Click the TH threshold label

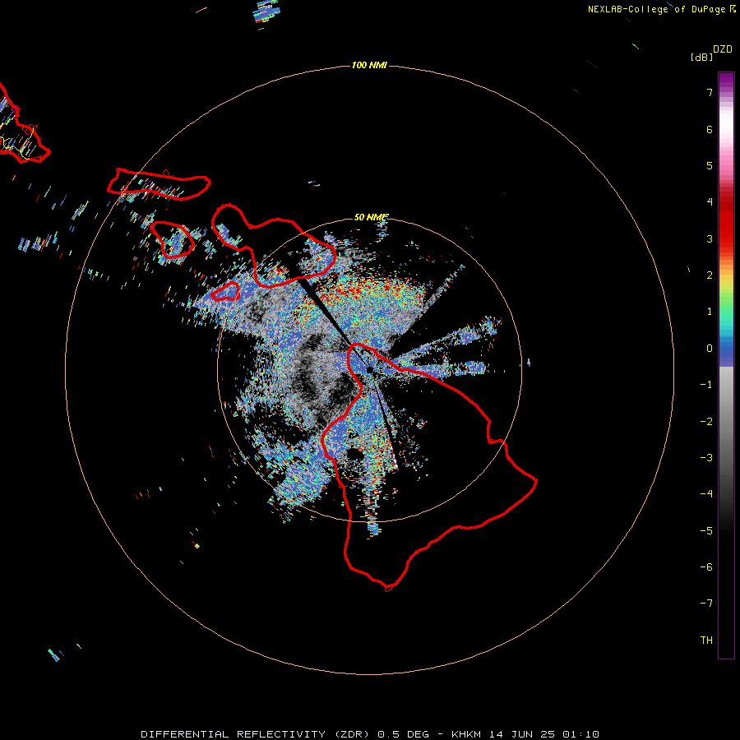(706, 641)
